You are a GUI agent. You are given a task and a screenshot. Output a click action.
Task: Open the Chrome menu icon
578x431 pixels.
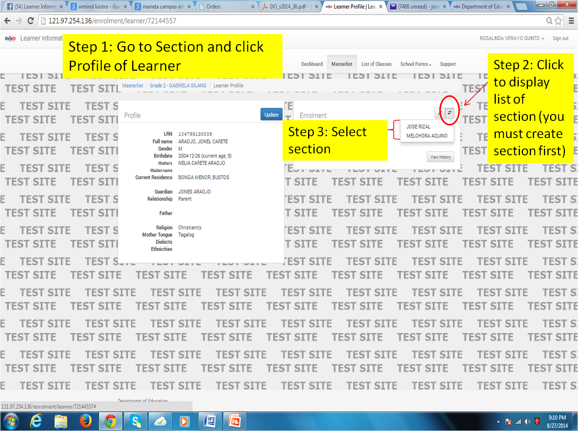571,21
